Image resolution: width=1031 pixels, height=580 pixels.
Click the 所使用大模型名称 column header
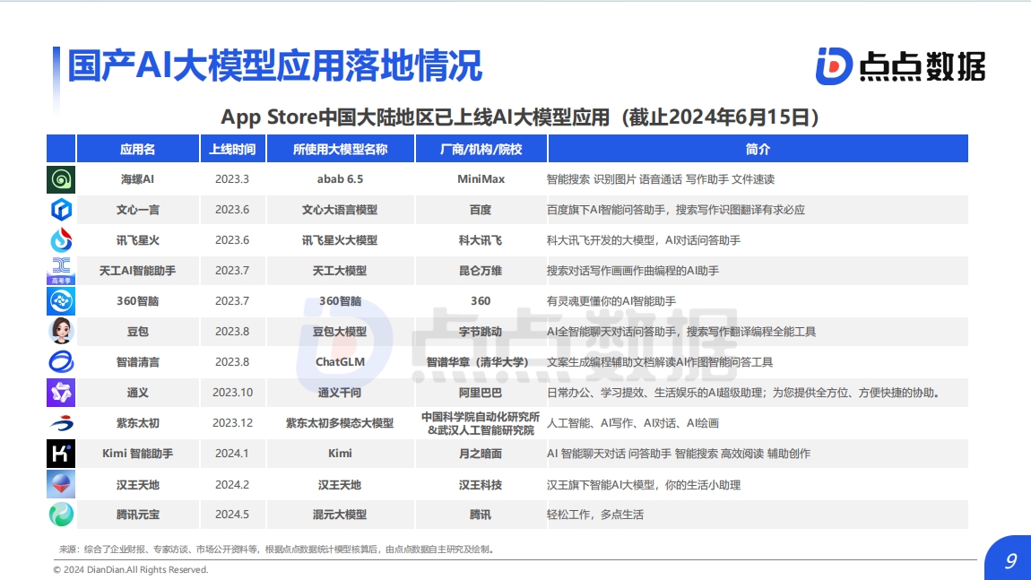click(x=341, y=149)
